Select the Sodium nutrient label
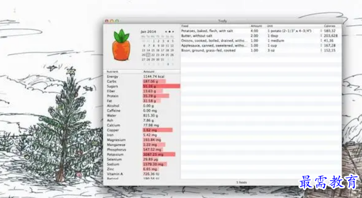Viewport: 362px width, 198px height. coord(113,164)
